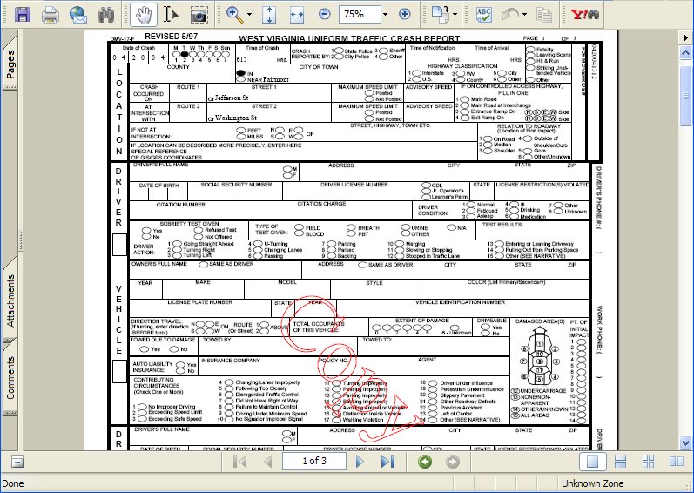Screen dimensions: 694x493
Task: Go to the first page
Action: (x=239, y=462)
